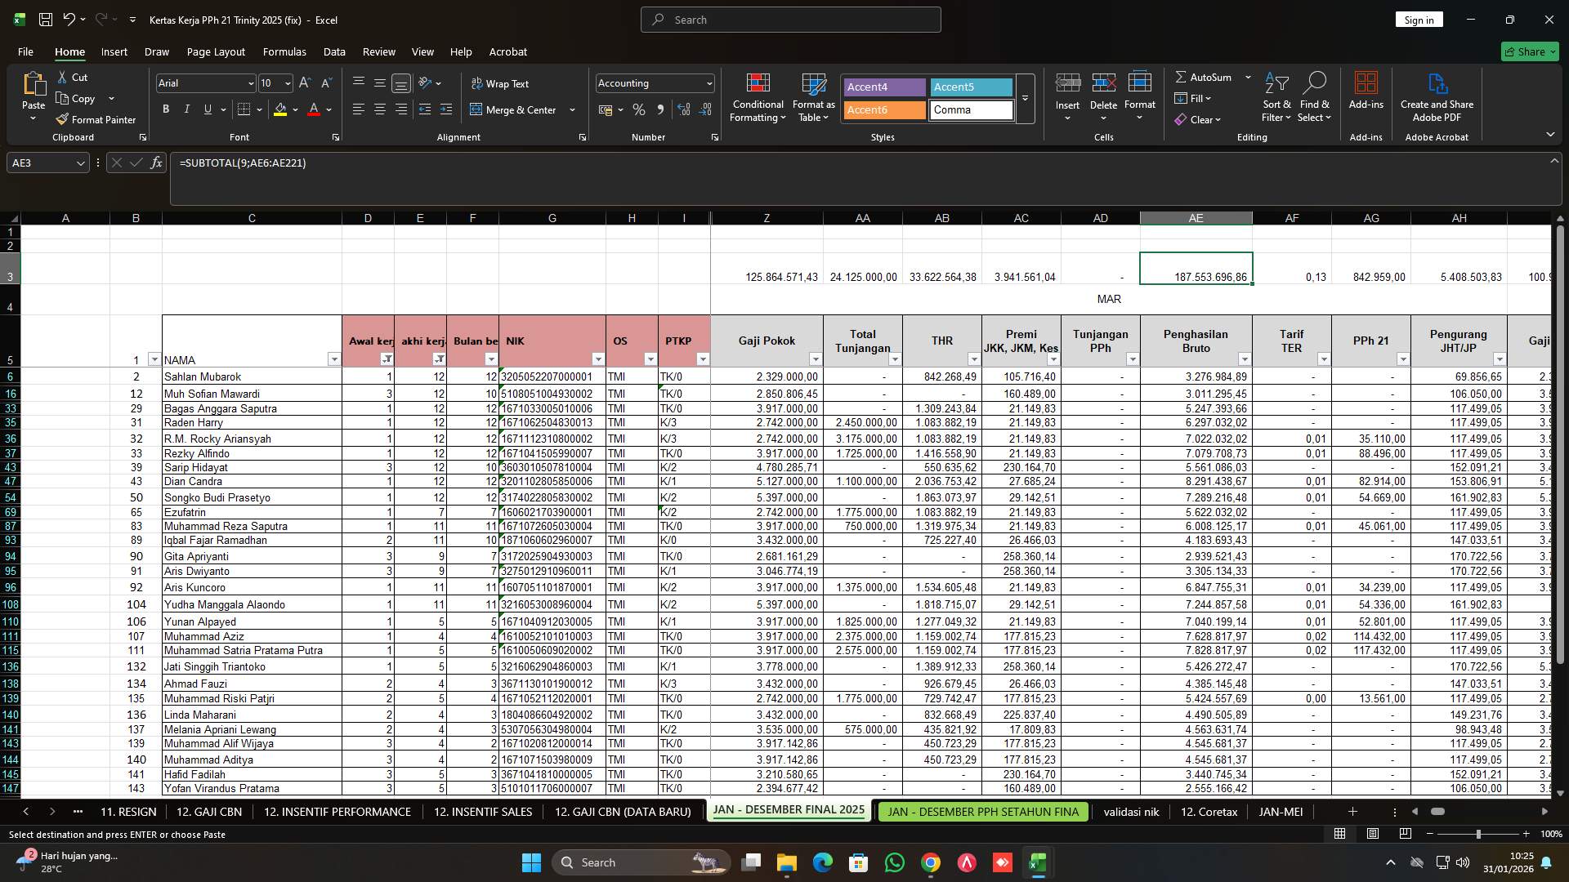Click Create and Share Adobe PDF
Viewport: 1569px width, 882px height.
1437,98
